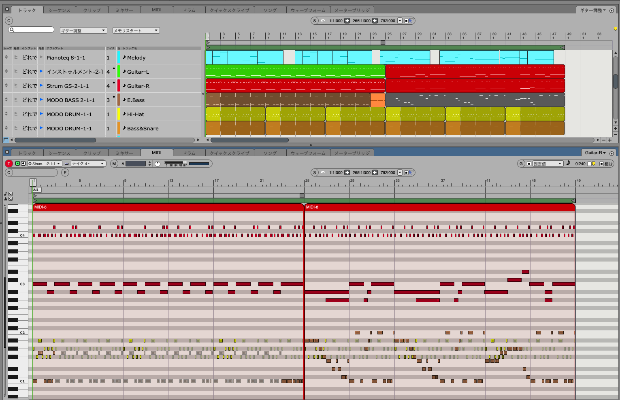
Task: Click the round knob in MIDI editor toolbar
Action: tap(158, 164)
